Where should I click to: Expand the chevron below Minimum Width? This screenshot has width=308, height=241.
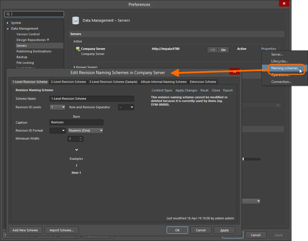(77, 150)
